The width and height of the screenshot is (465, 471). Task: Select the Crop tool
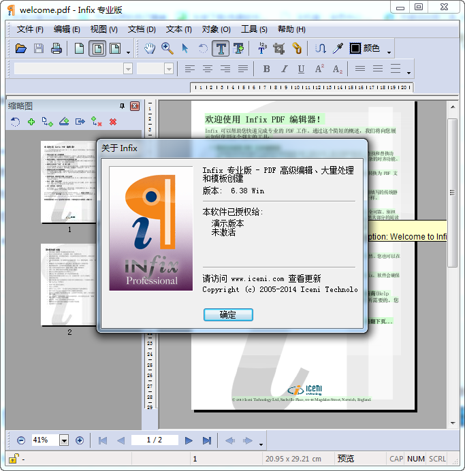pos(279,48)
